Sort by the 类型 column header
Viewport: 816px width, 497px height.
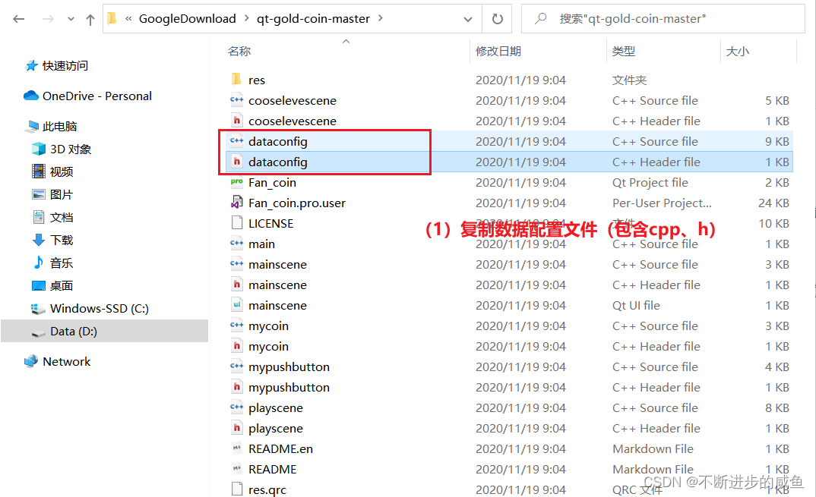624,51
